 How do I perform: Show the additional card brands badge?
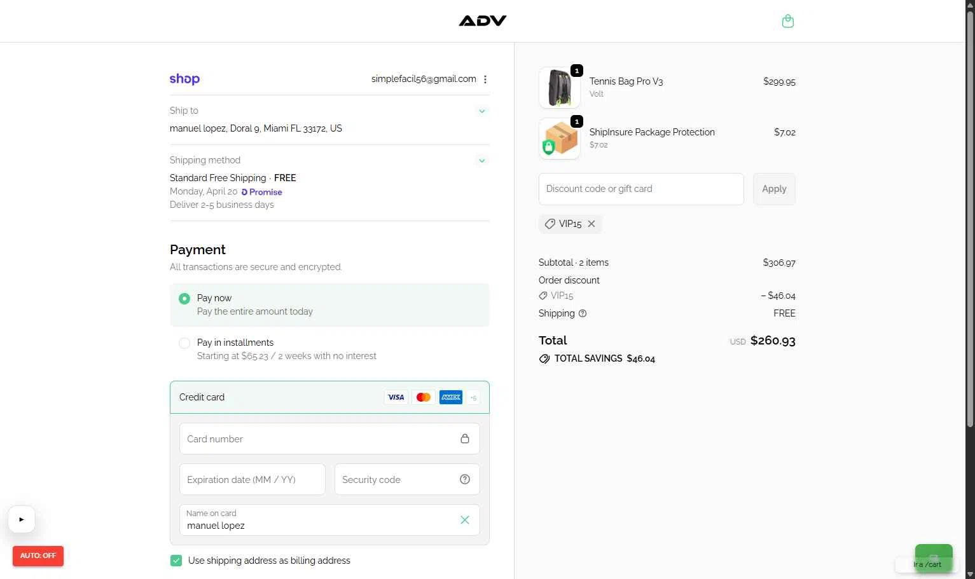click(x=473, y=398)
